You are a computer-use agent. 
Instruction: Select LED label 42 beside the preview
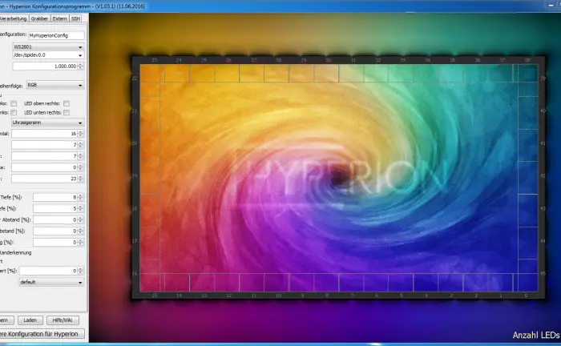click(x=543, y=176)
